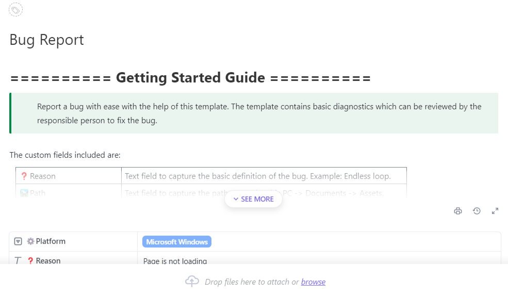This screenshot has height=295, width=508.
Task: Click the cloud upload icon
Action: (192, 282)
